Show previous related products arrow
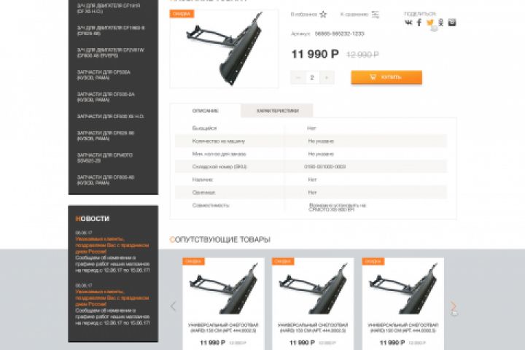The image size is (525, 350). click(173, 306)
